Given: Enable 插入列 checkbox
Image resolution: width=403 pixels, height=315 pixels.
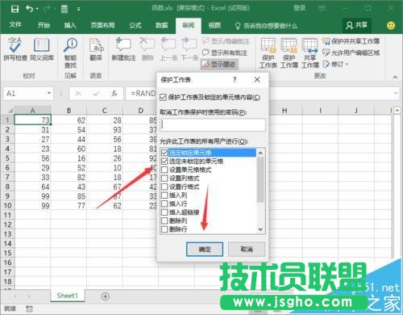Looking at the screenshot, I should (x=164, y=195).
